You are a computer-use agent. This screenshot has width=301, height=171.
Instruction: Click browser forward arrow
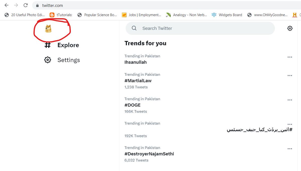pyautogui.click(x=16, y=5)
